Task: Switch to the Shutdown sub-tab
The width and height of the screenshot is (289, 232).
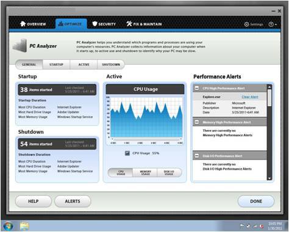Action: [x=111, y=65]
